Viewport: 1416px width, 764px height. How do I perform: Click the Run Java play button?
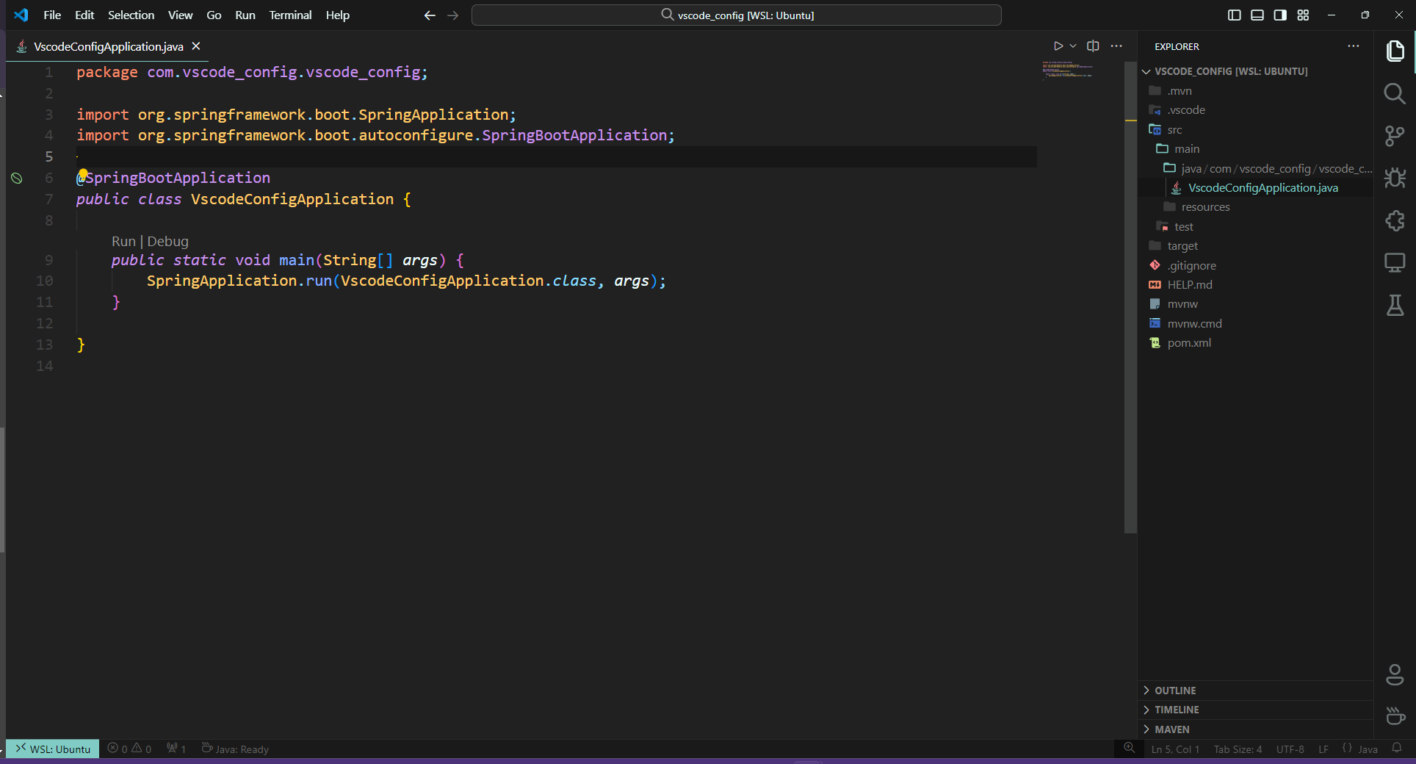[x=1058, y=46]
